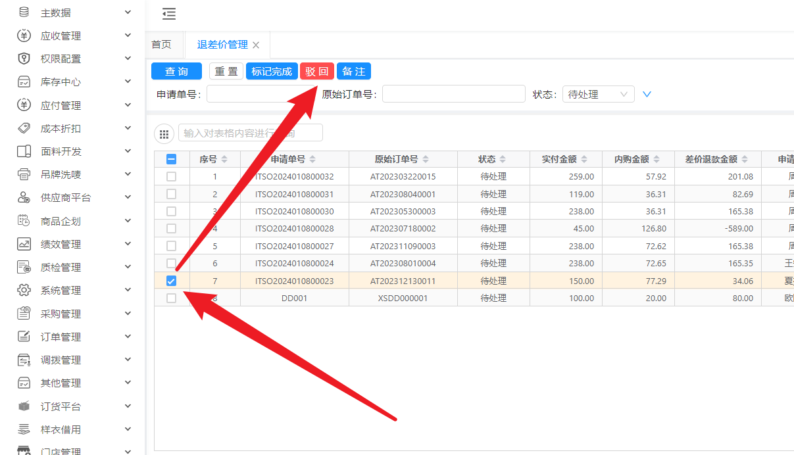Close the 退差价管理 tab
Screen dimensions: 794x455
tap(256, 45)
